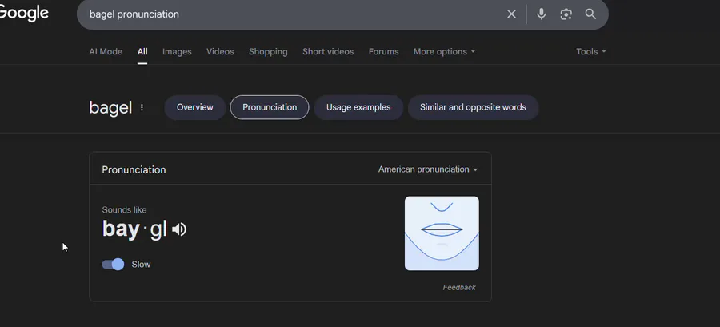Select the Overview chip
This screenshot has height=327, width=720.
[194, 107]
